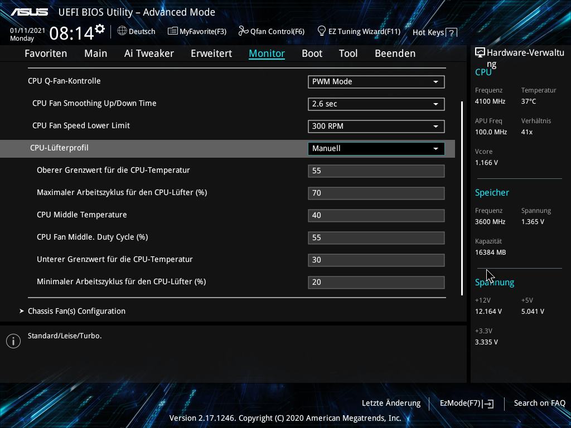Click the APU Freq value 100.0 MHz

[491, 132]
